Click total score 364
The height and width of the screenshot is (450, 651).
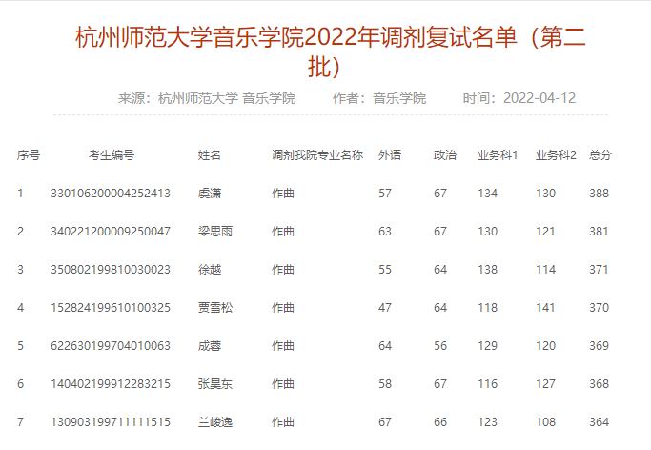[x=599, y=422]
